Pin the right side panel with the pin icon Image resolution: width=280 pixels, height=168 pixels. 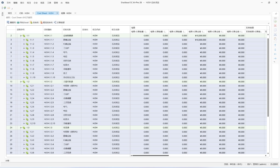(x=276, y=14)
